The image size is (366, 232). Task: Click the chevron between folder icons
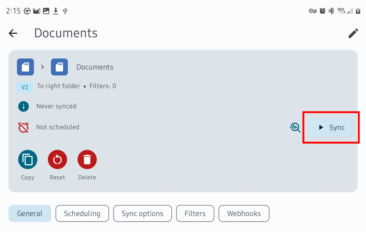coord(42,67)
